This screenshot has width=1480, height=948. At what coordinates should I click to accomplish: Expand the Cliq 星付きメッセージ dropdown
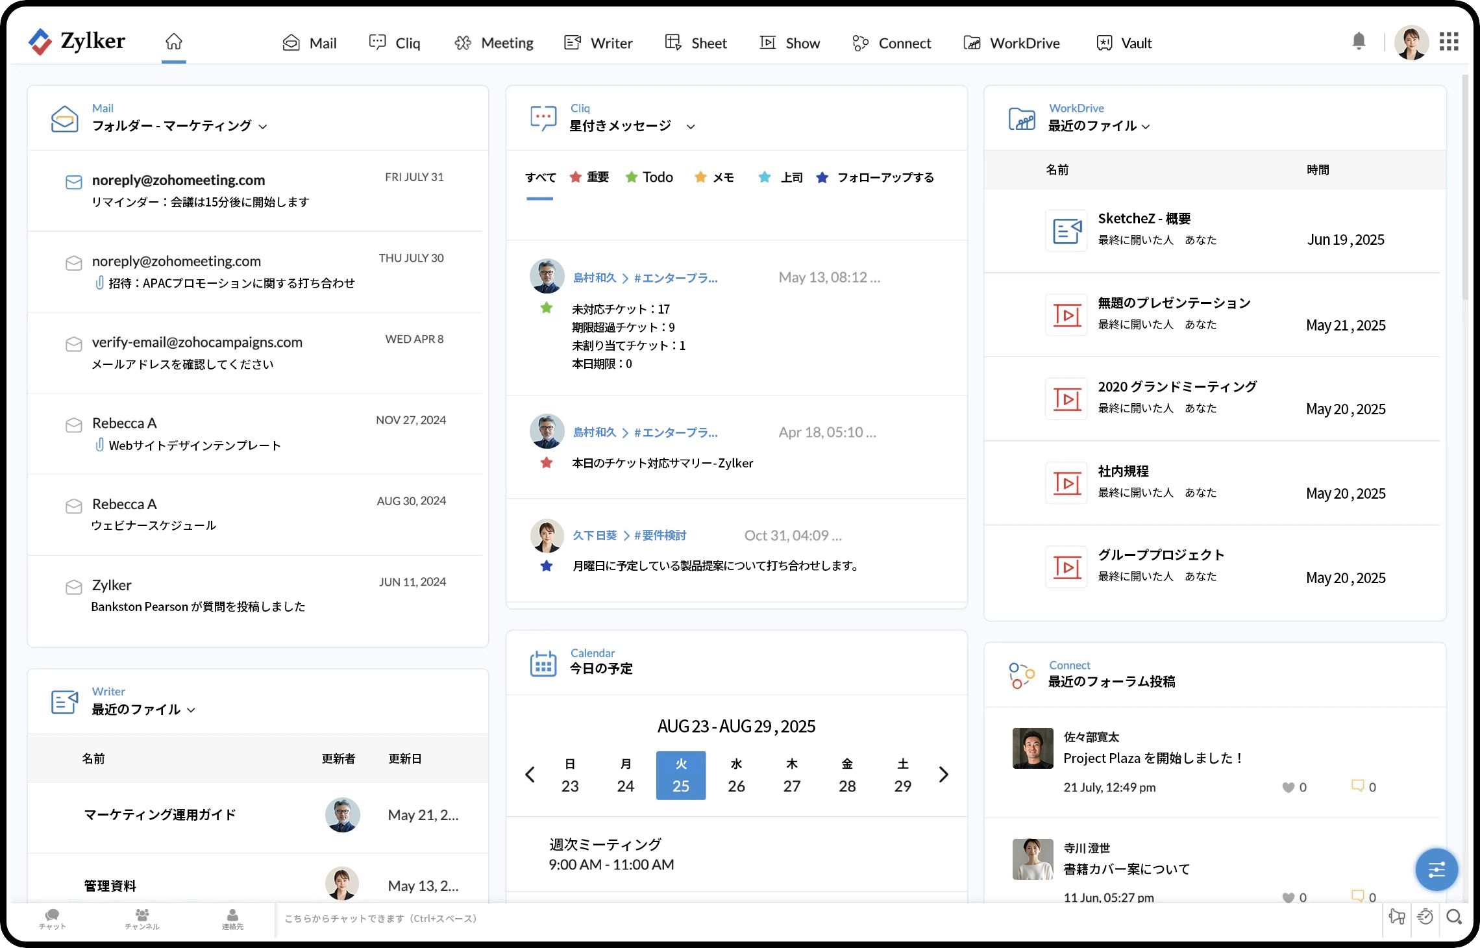[x=691, y=127]
